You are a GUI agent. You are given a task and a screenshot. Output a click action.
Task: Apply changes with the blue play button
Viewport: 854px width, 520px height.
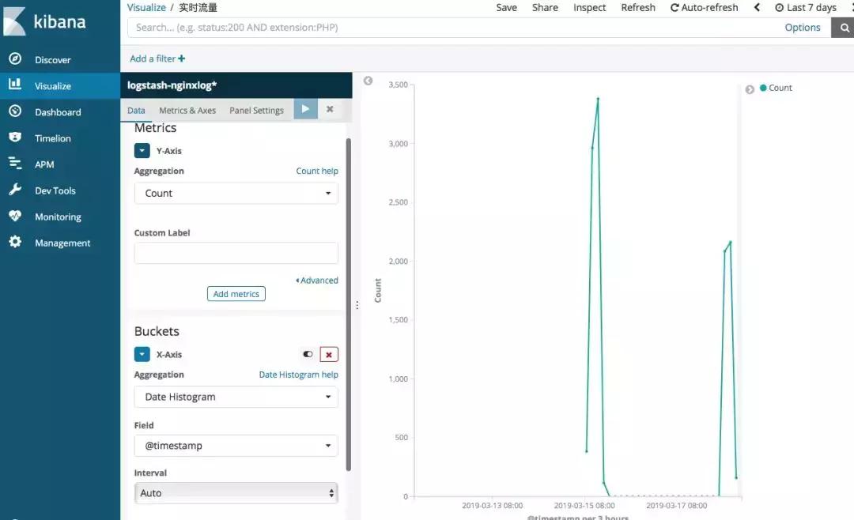coord(305,109)
